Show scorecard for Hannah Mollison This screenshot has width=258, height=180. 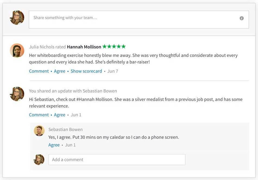pyautogui.click(x=86, y=71)
